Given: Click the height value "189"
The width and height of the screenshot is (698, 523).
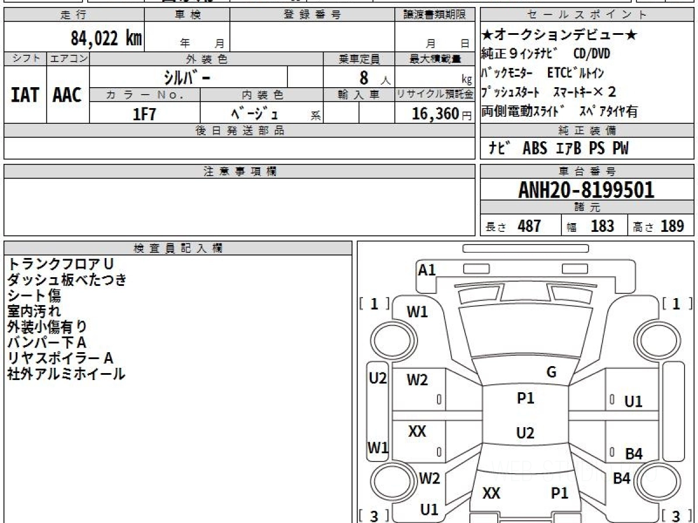Looking at the screenshot, I should point(672,226).
